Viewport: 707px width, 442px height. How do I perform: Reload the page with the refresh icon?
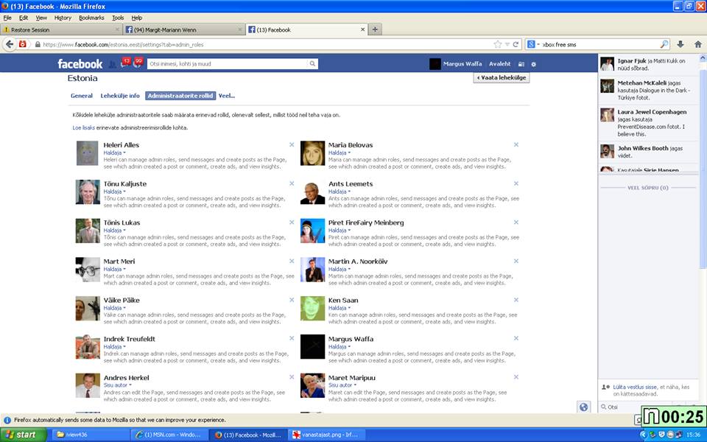[x=516, y=44]
